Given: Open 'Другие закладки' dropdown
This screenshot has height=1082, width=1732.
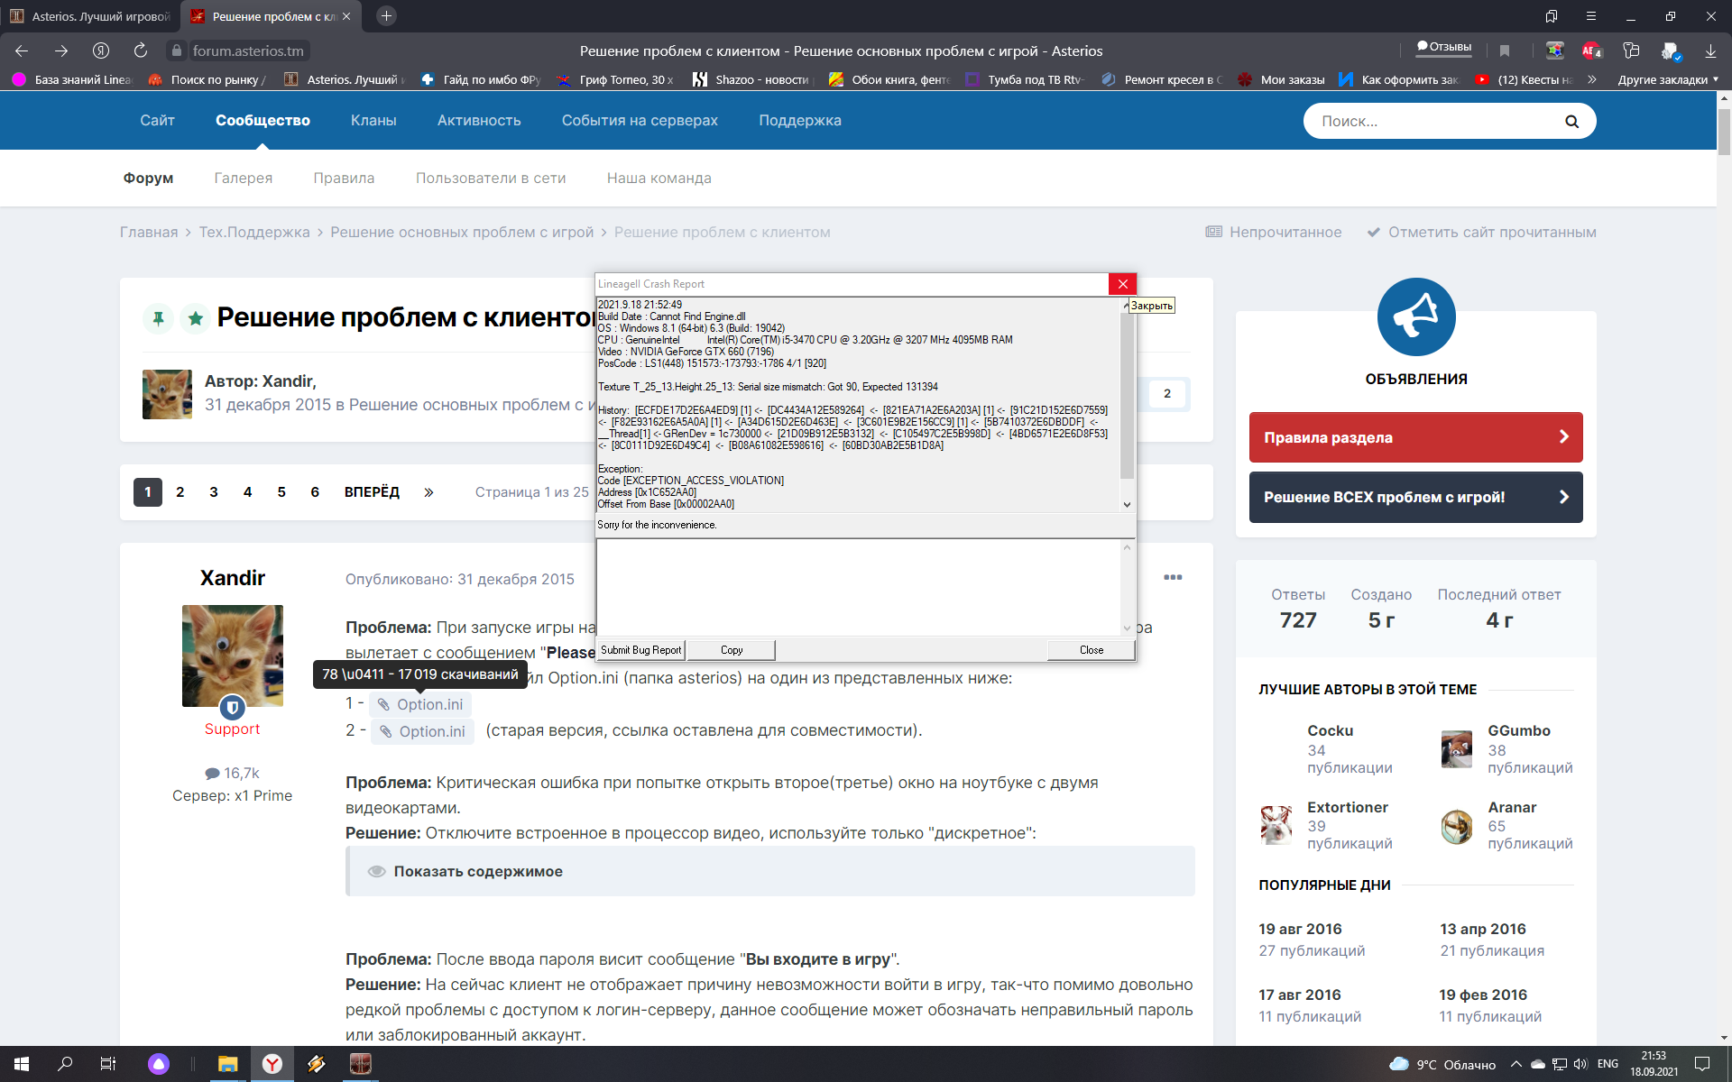Looking at the screenshot, I should [1668, 79].
